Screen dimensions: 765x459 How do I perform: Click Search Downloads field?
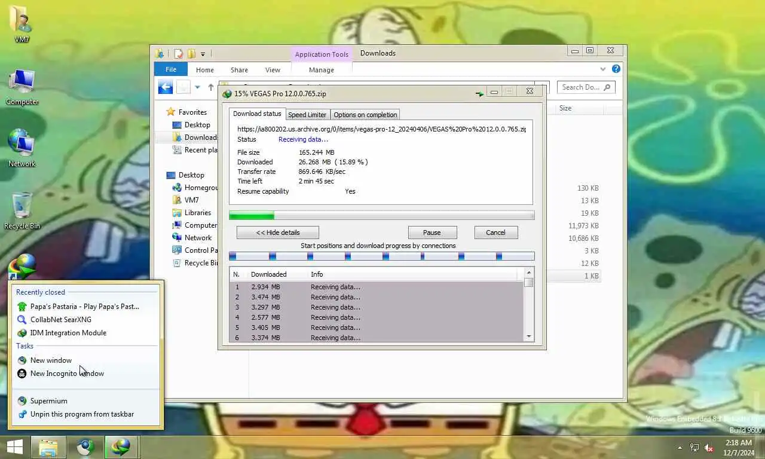586,87
